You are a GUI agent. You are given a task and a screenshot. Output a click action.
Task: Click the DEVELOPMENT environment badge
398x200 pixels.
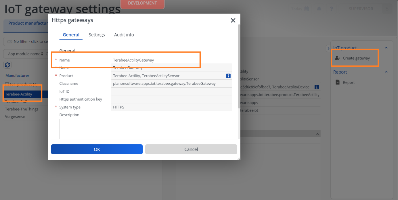coord(143,3)
